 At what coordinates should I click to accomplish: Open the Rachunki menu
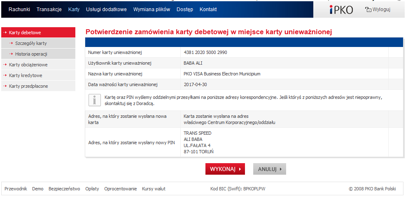coord(19,9)
